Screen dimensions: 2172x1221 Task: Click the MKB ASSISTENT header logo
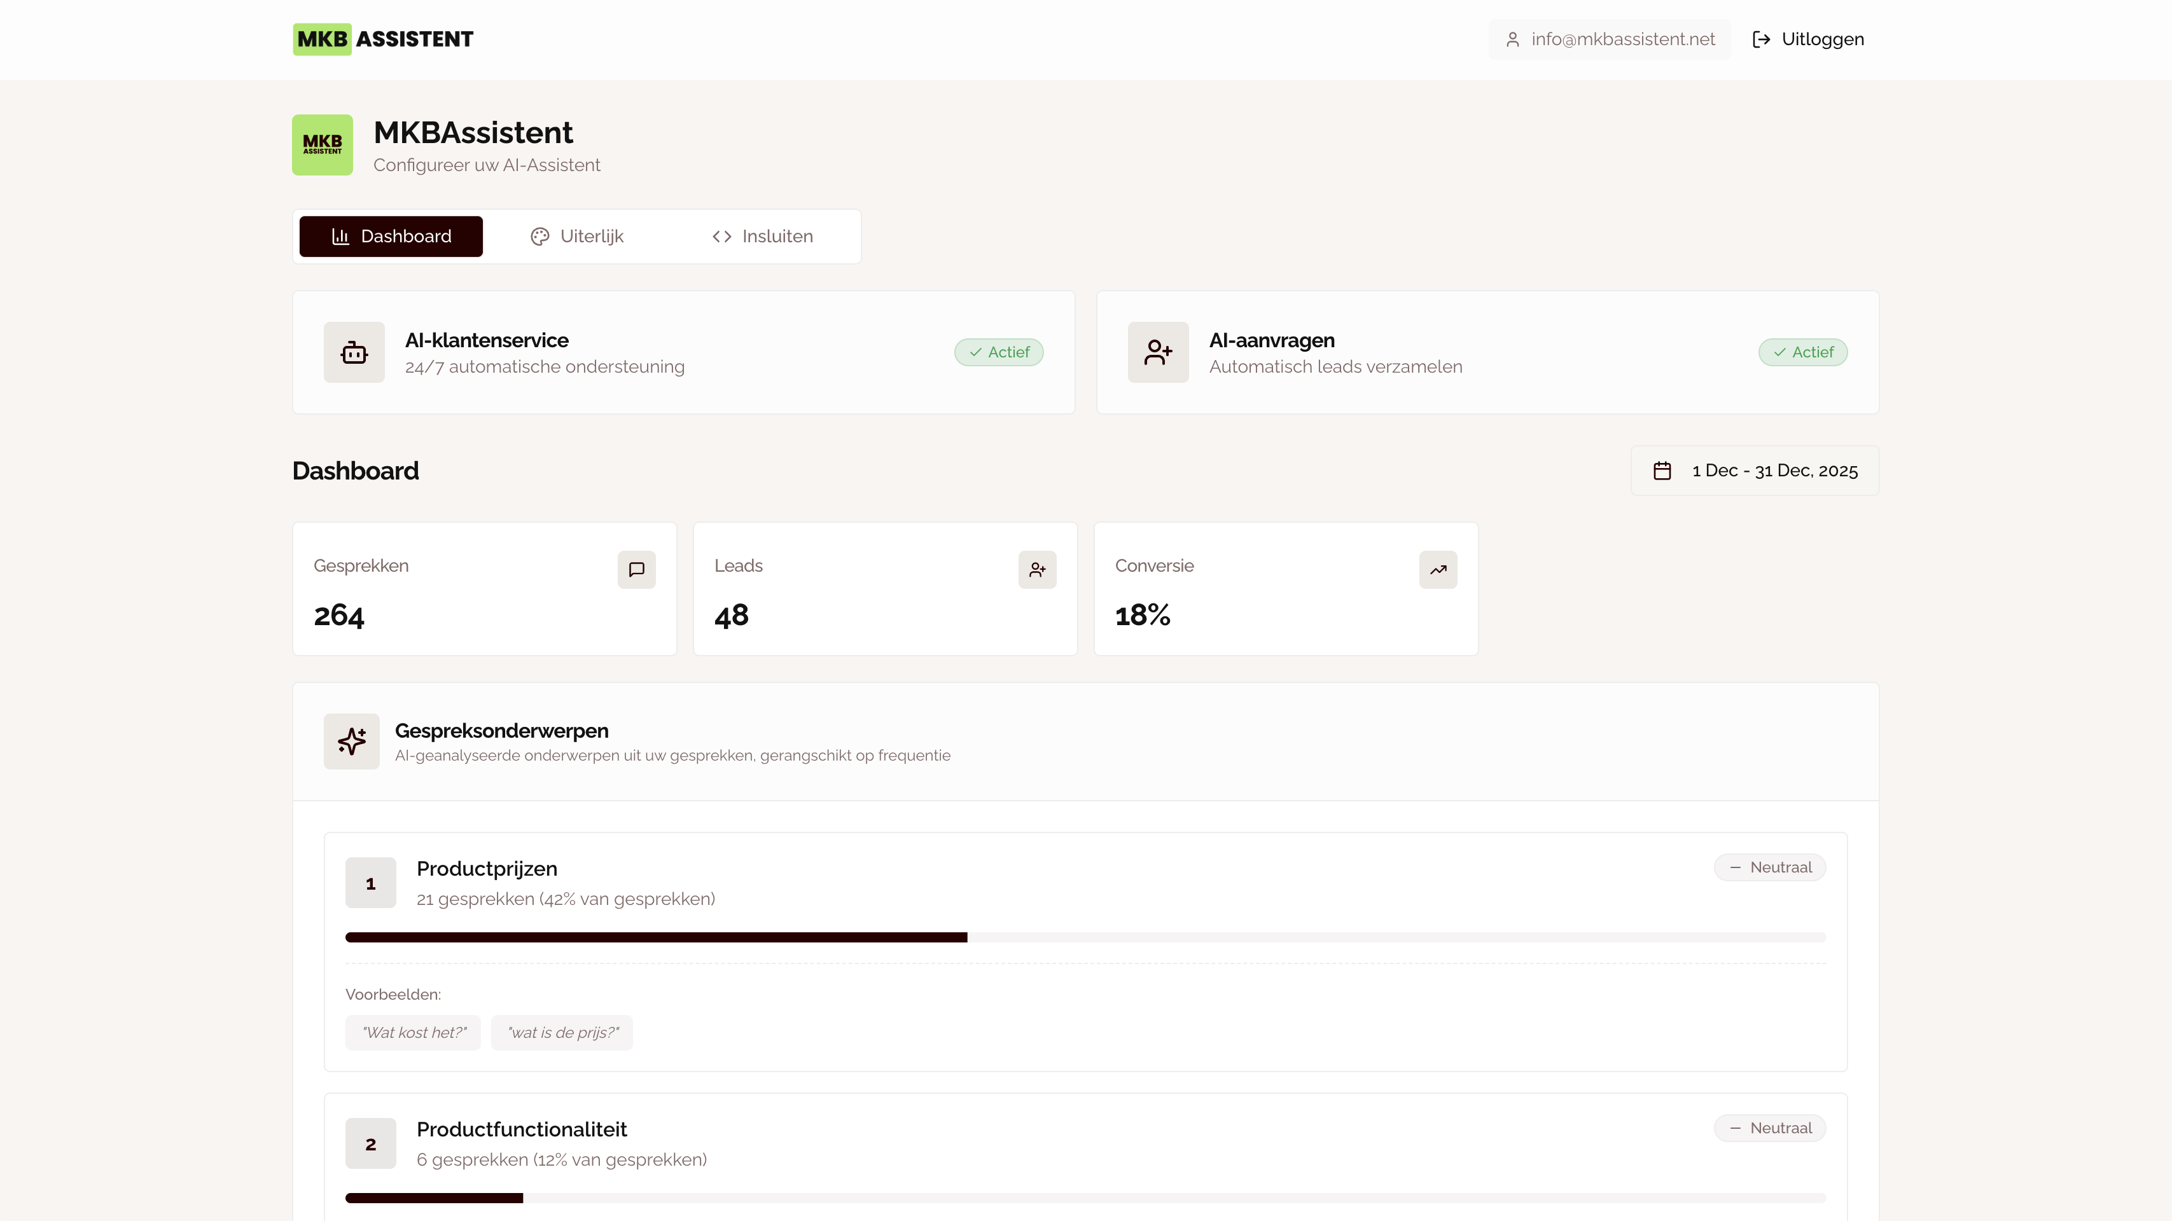tap(383, 39)
